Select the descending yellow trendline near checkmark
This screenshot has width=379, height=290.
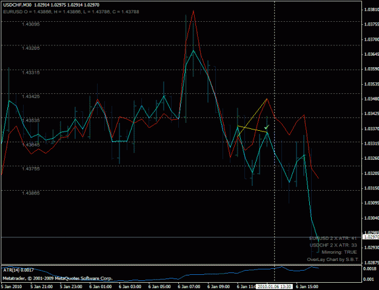pyautogui.click(x=252, y=129)
